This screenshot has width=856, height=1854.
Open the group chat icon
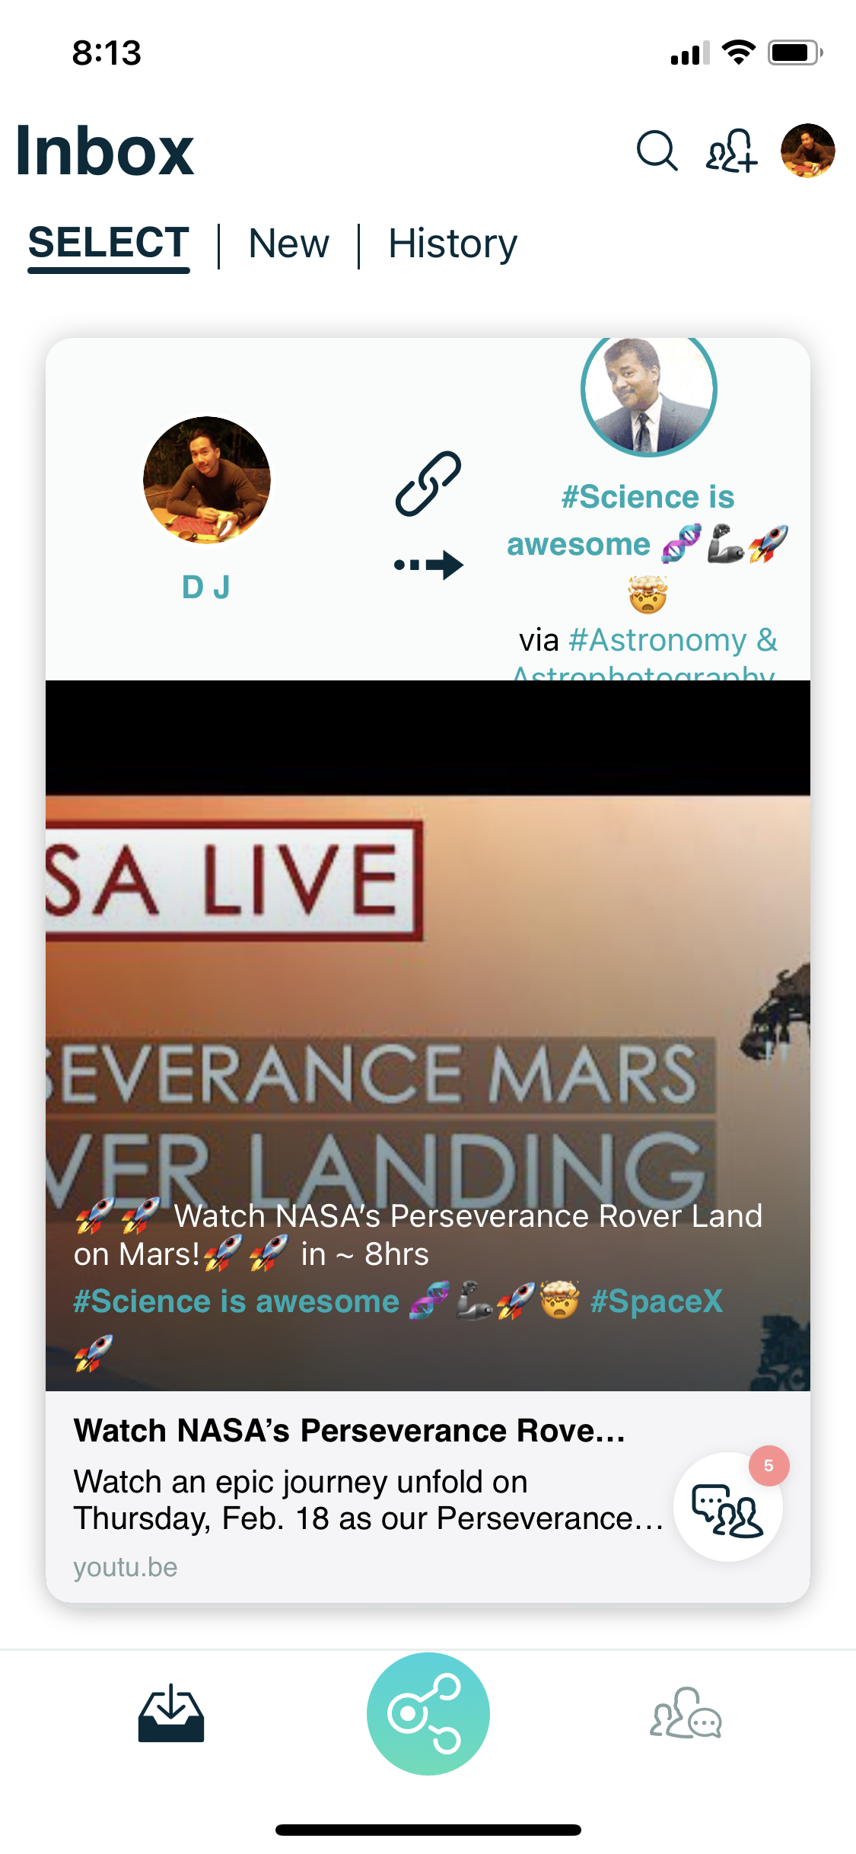click(x=686, y=1713)
